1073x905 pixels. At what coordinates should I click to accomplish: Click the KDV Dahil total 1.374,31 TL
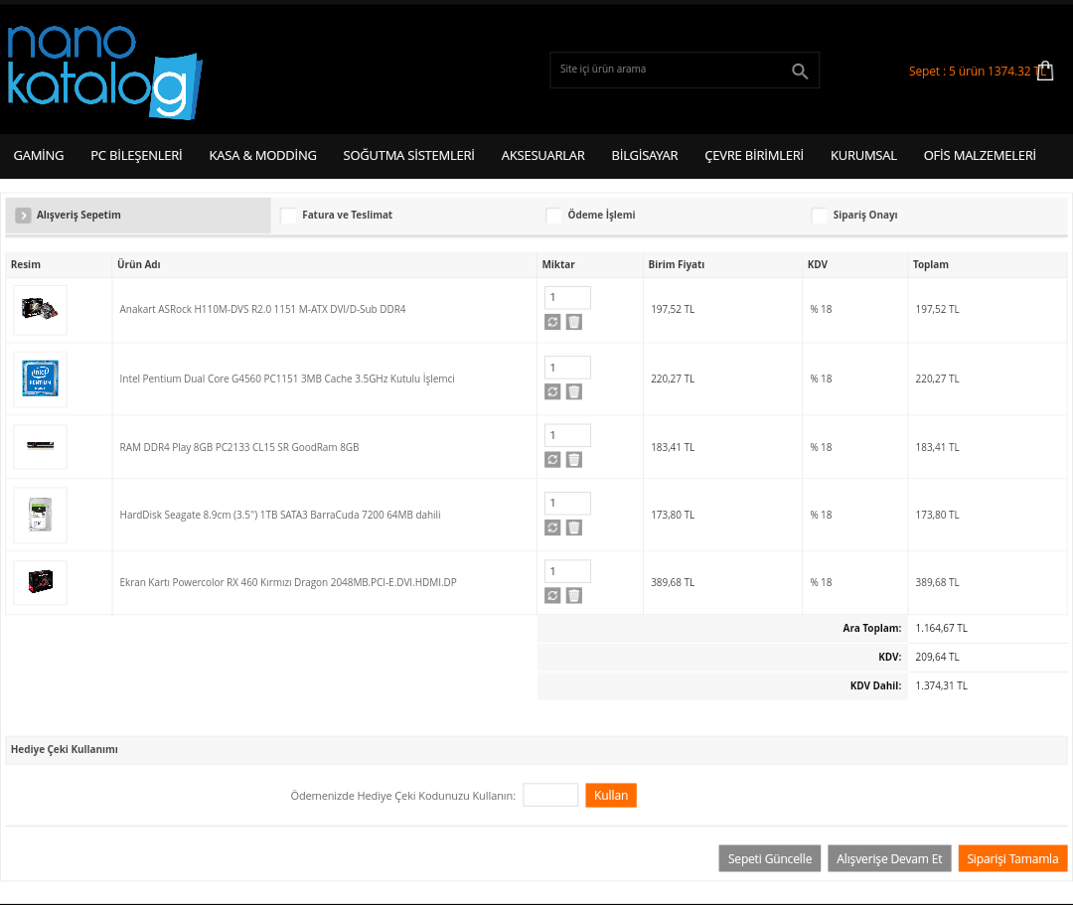click(942, 685)
